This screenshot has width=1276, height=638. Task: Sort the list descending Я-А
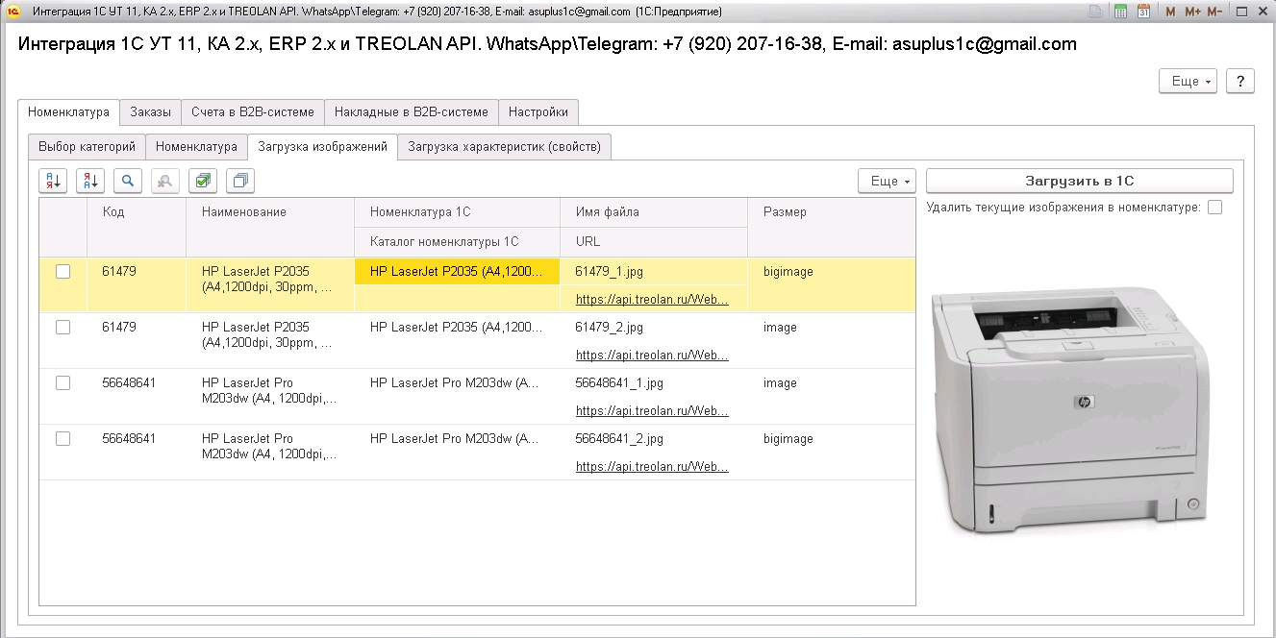pos(90,181)
